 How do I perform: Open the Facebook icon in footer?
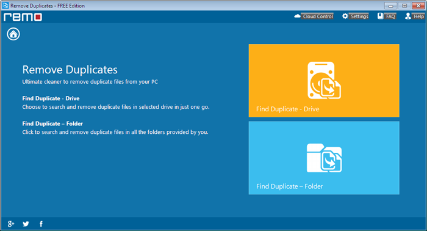point(41,224)
